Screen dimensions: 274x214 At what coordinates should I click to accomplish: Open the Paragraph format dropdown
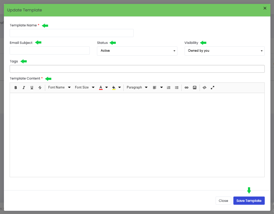(137, 87)
